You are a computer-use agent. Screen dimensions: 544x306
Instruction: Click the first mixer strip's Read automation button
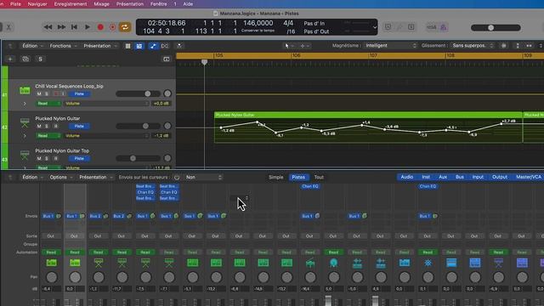click(51, 252)
